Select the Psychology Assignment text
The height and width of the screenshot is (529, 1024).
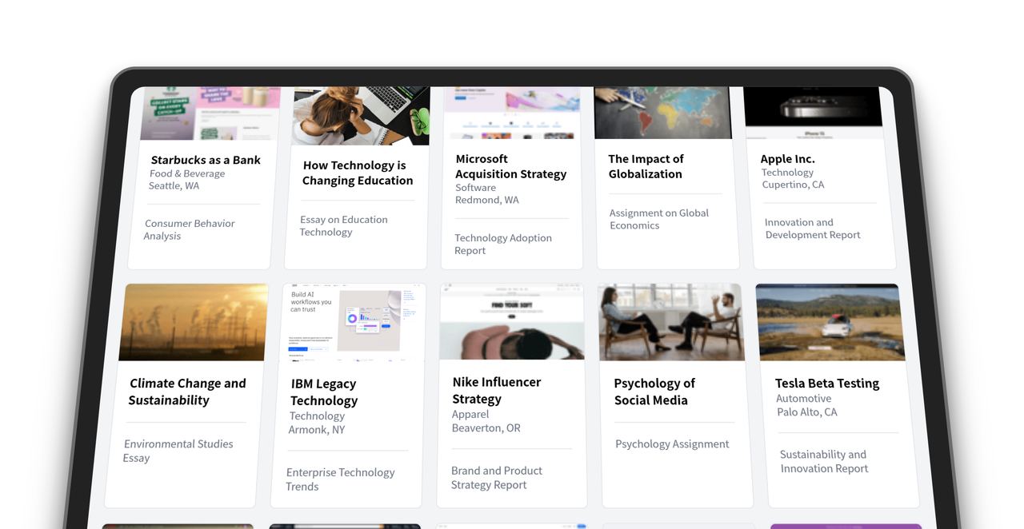click(x=672, y=444)
